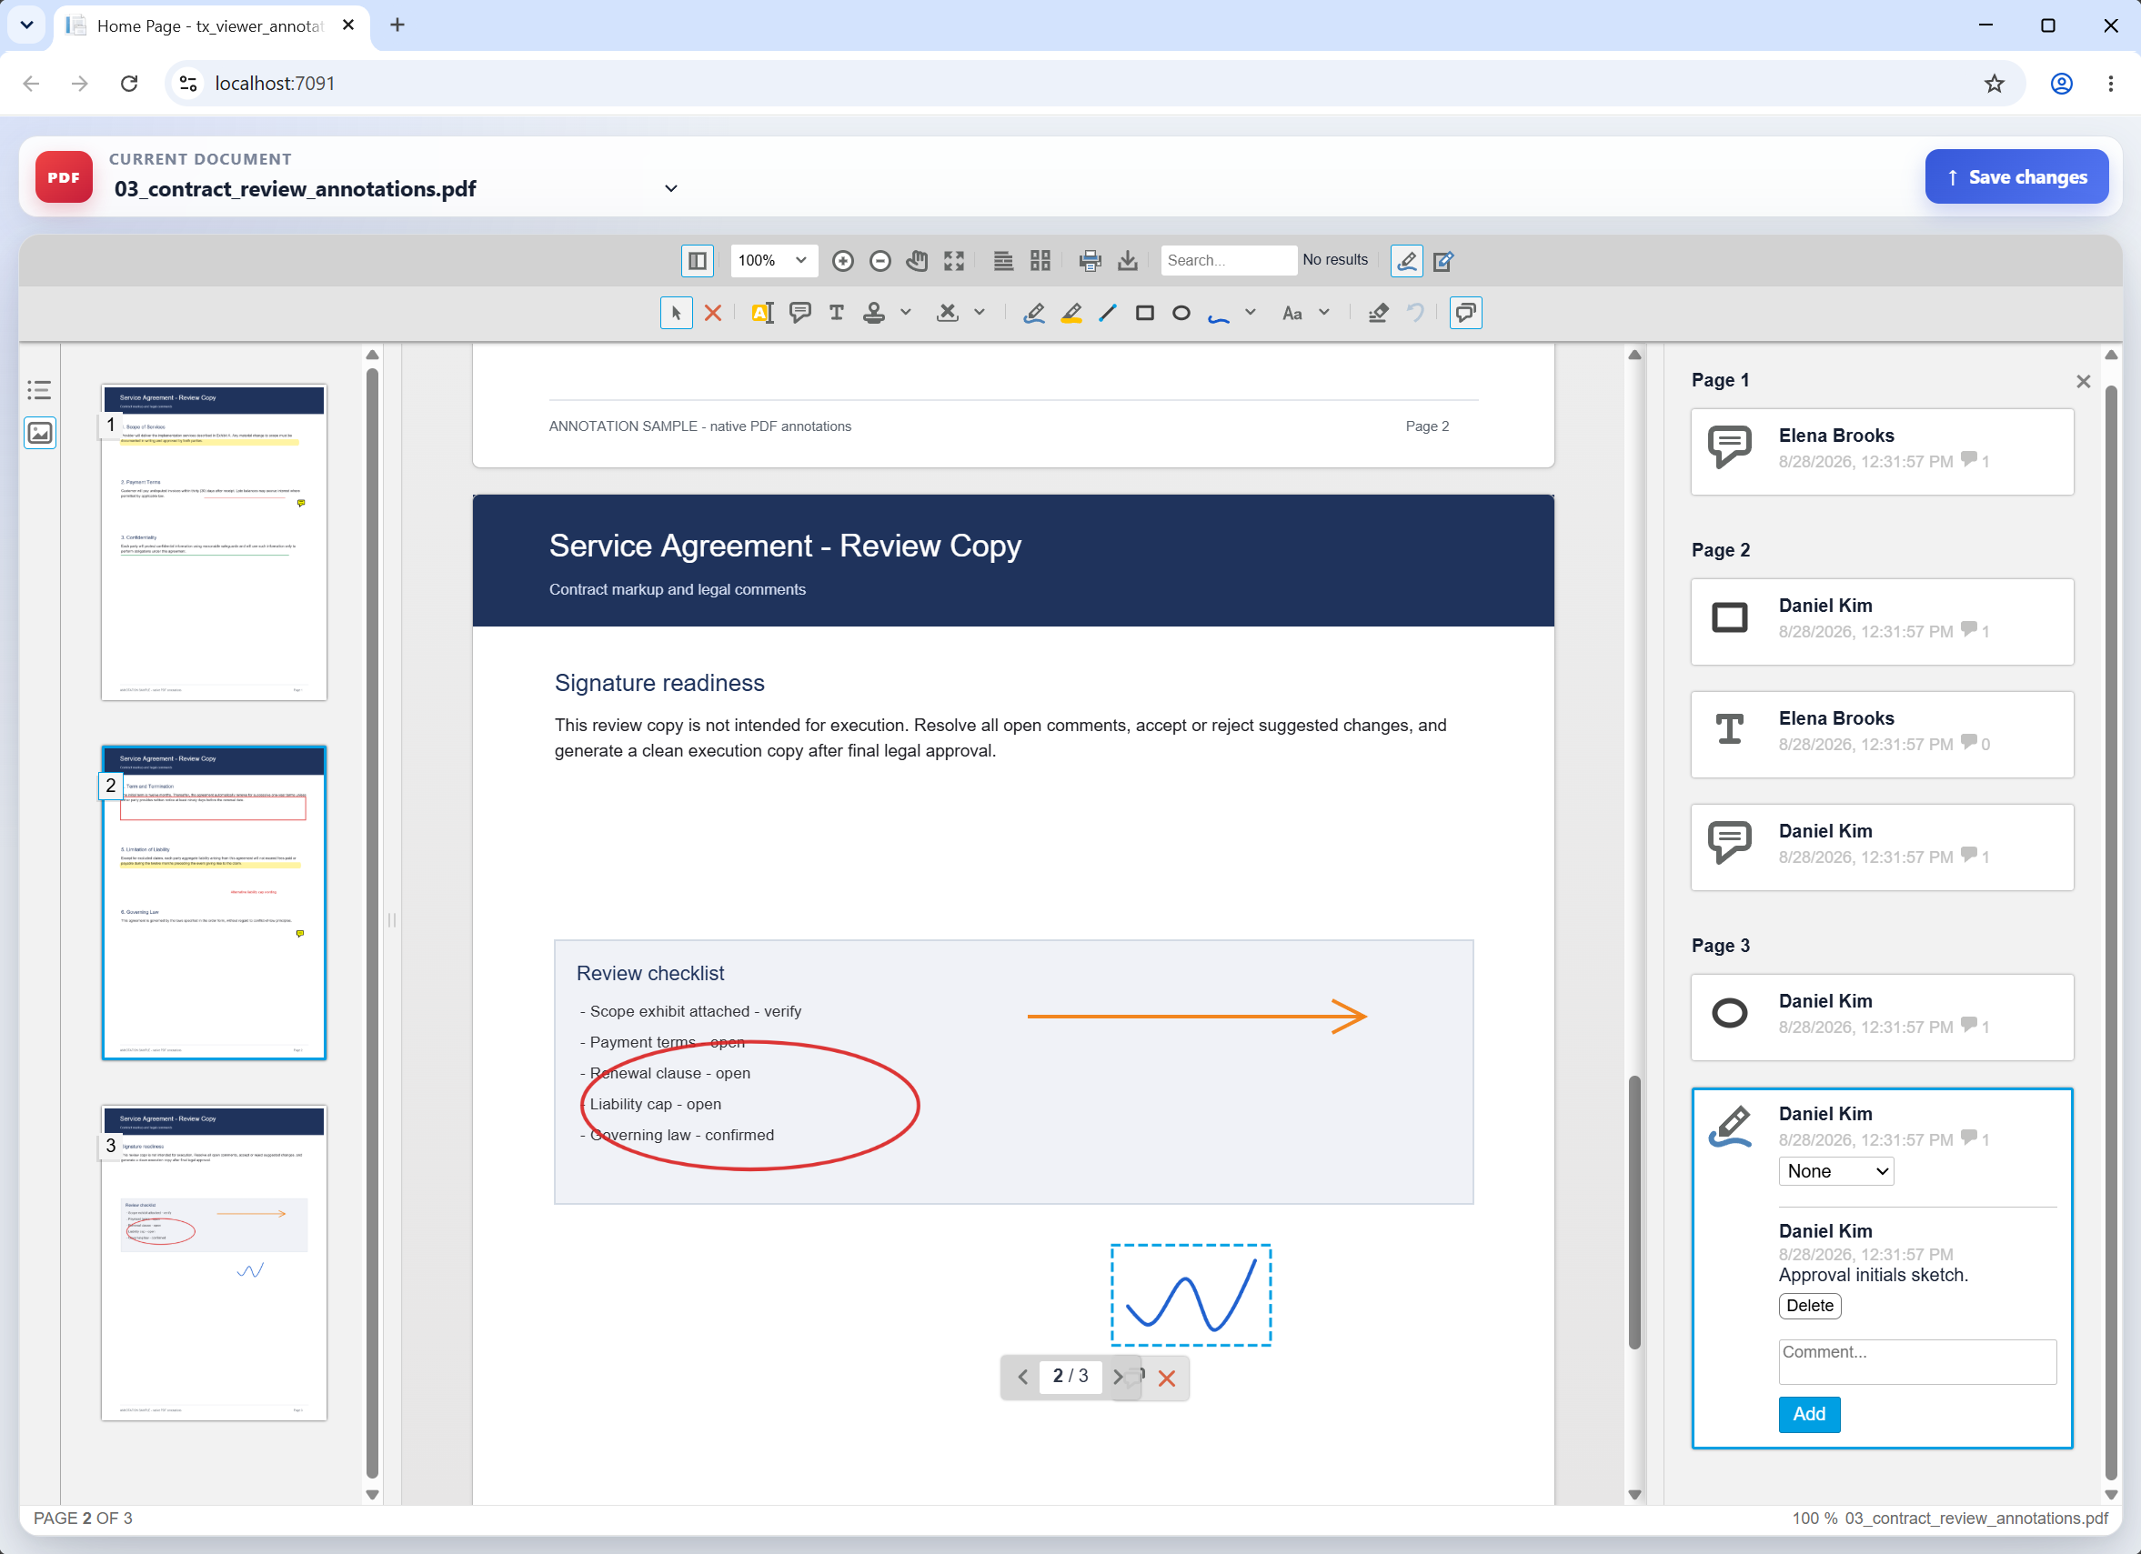Expand the rejected stamp dropdown arrow
The height and width of the screenshot is (1554, 2141).
(979, 312)
